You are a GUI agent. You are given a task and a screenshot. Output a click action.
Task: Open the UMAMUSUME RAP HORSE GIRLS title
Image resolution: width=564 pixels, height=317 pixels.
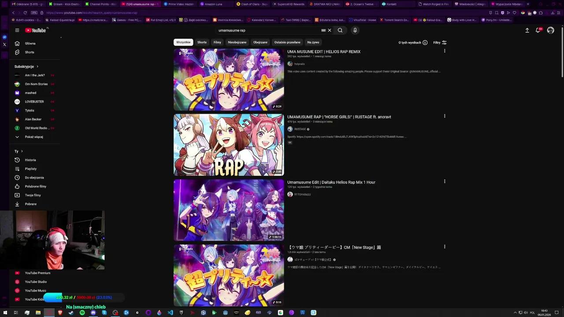339,117
